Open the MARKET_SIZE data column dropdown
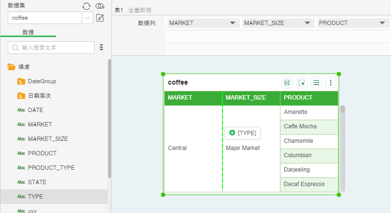This screenshot has height=213, width=391. click(x=278, y=23)
